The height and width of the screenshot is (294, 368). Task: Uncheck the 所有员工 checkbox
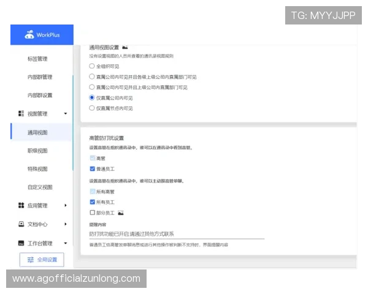tap(93, 202)
